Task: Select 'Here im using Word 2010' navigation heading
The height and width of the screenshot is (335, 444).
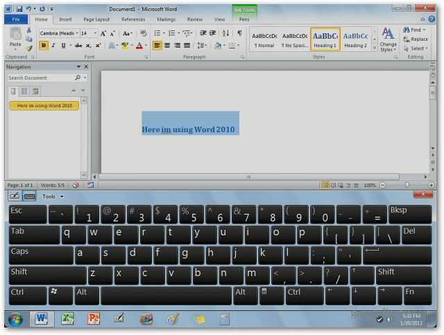Action: click(x=44, y=106)
